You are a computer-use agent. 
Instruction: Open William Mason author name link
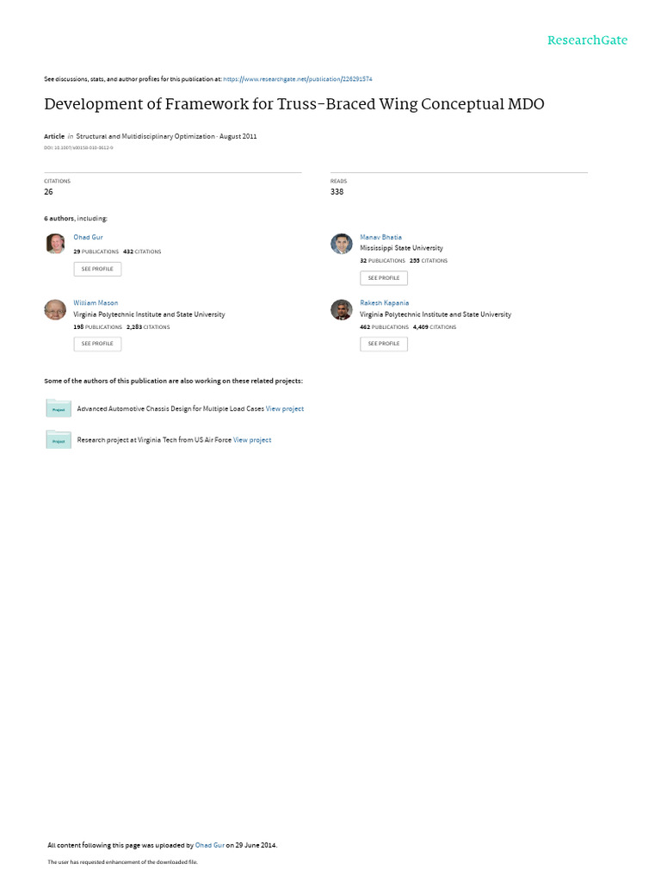(x=96, y=302)
